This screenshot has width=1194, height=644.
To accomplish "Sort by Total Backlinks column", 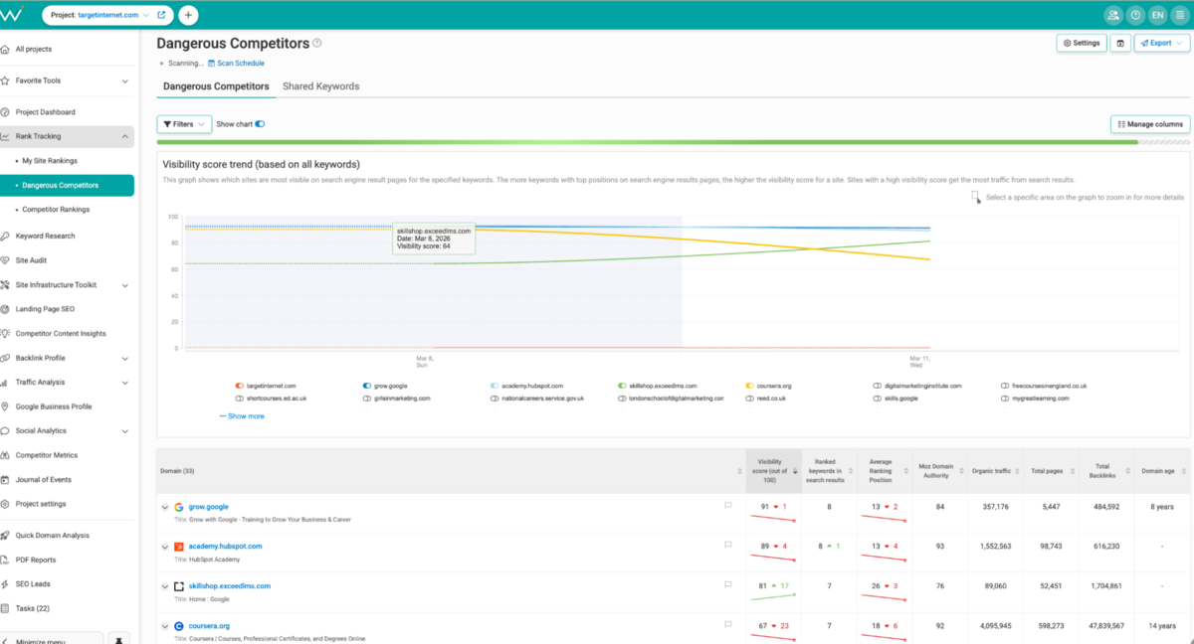I will [x=1128, y=471].
